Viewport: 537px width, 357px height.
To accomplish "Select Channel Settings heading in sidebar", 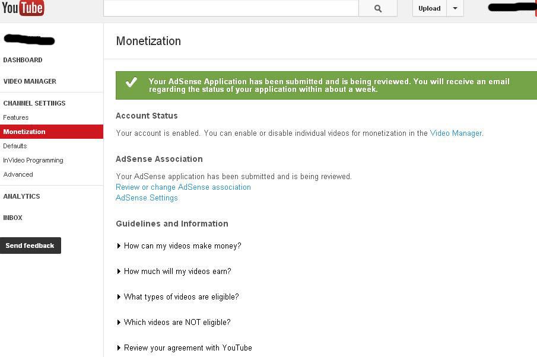I will pyautogui.click(x=34, y=103).
